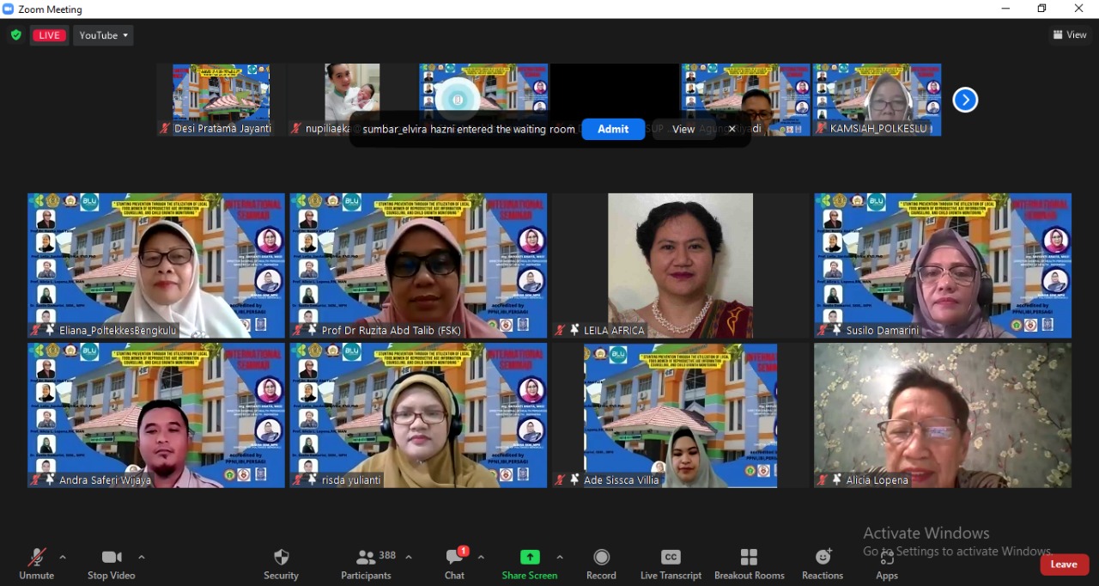The height and width of the screenshot is (586, 1099).
Task: Click pin icon on Andra Saferi Wijaya tile
Action: click(x=51, y=480)
